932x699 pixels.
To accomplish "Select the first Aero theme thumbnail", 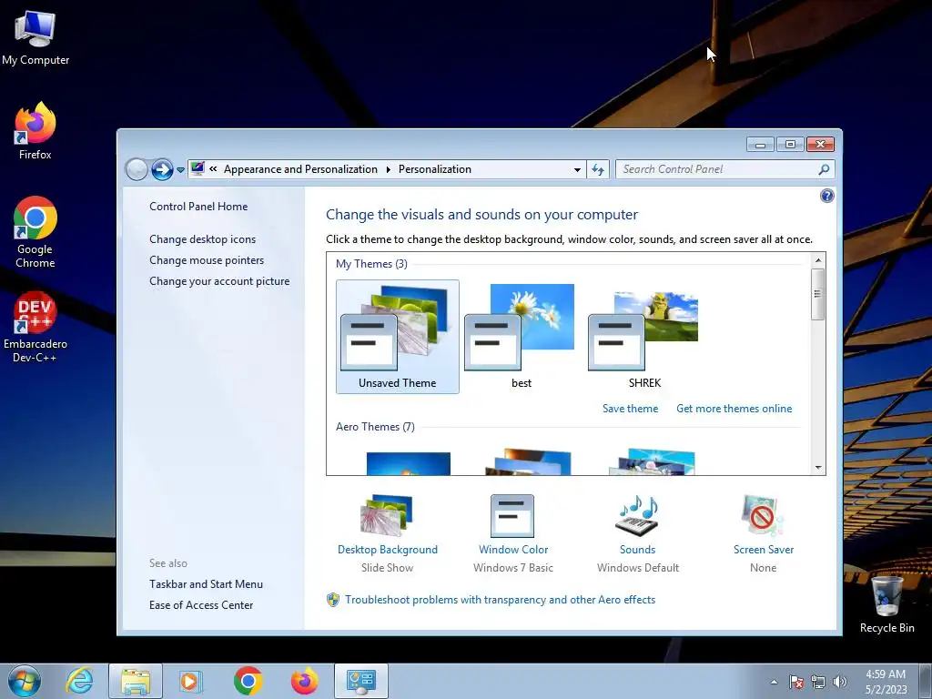I will [409, 463].
